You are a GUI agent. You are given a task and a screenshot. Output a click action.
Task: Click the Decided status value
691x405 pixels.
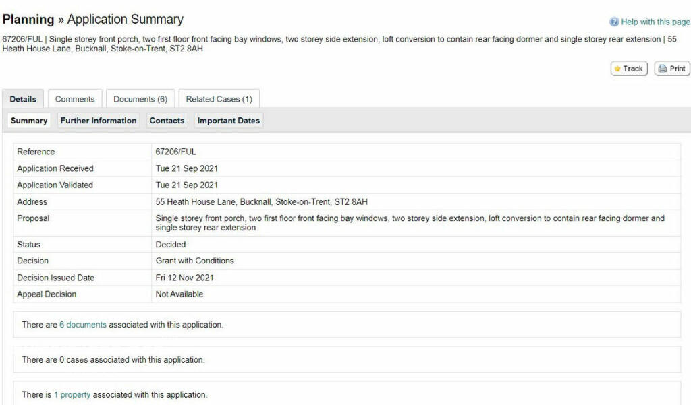170,245
